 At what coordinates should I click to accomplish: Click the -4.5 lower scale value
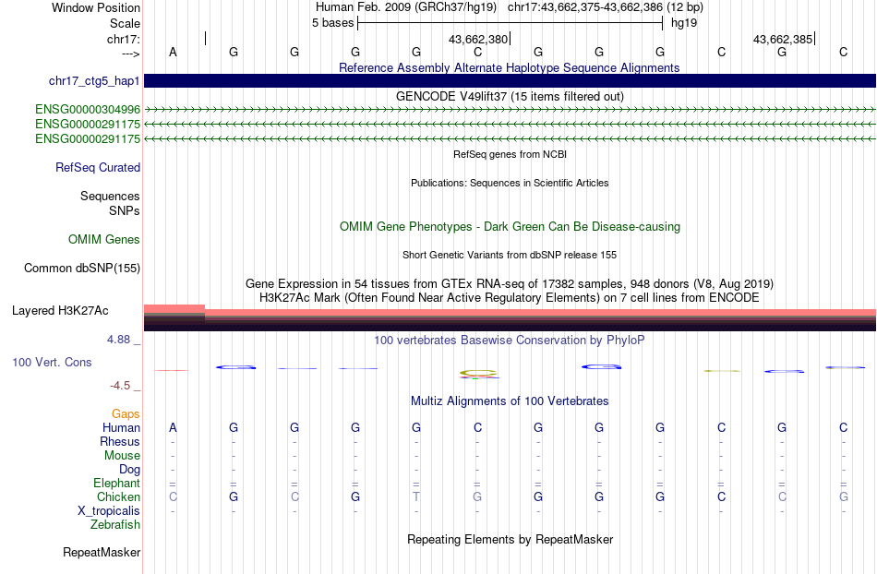coord(120,386)
